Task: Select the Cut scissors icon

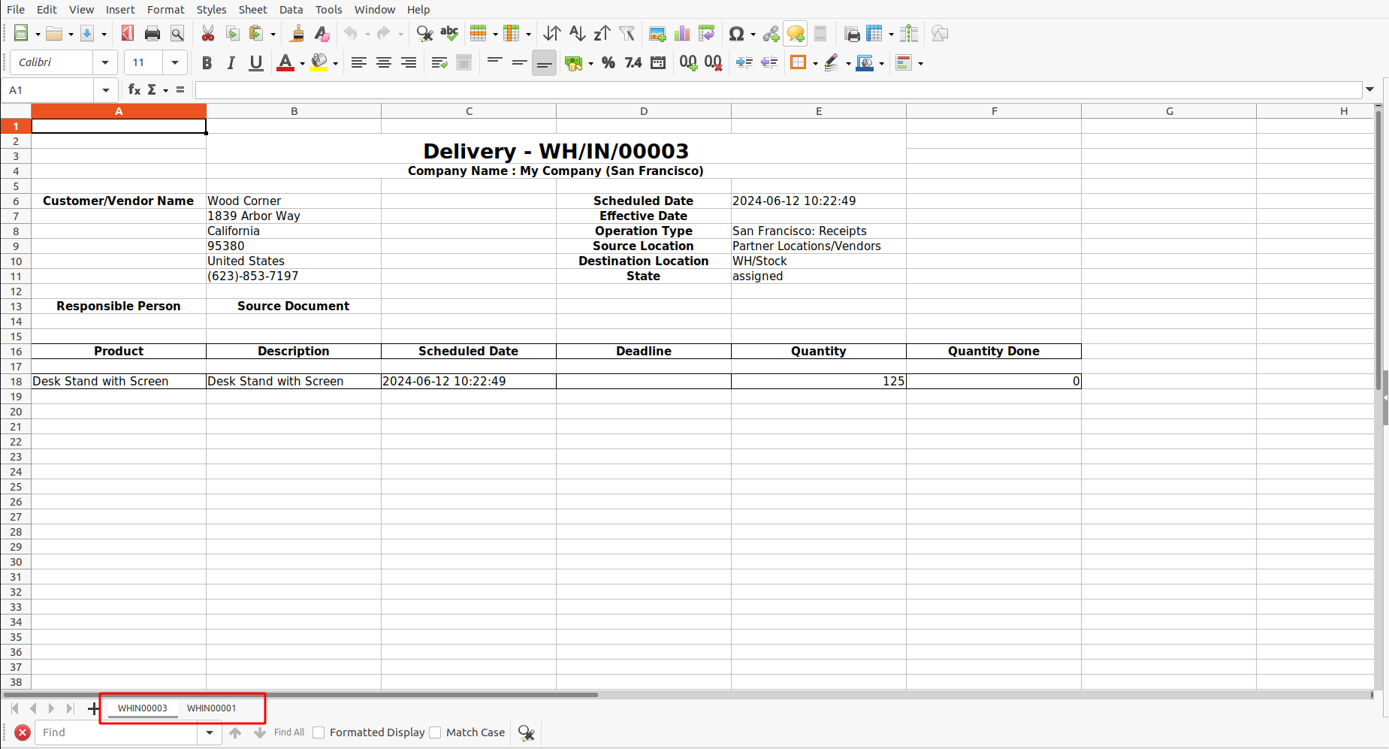Action: coord(208,34)
